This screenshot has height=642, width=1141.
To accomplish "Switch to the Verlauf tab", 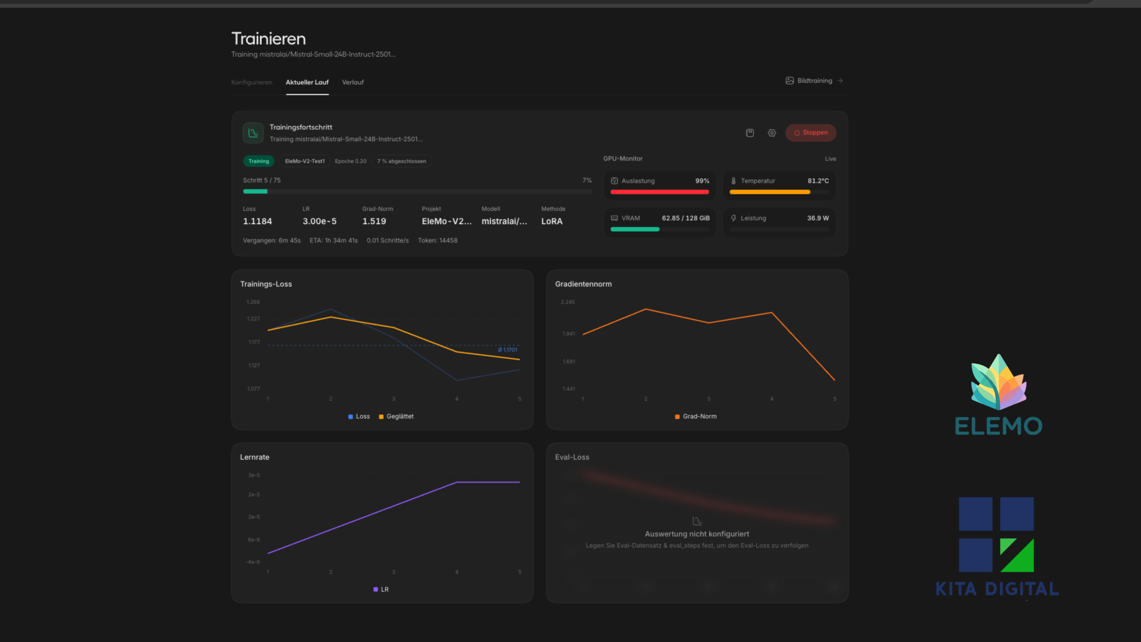I will point(353,82).
